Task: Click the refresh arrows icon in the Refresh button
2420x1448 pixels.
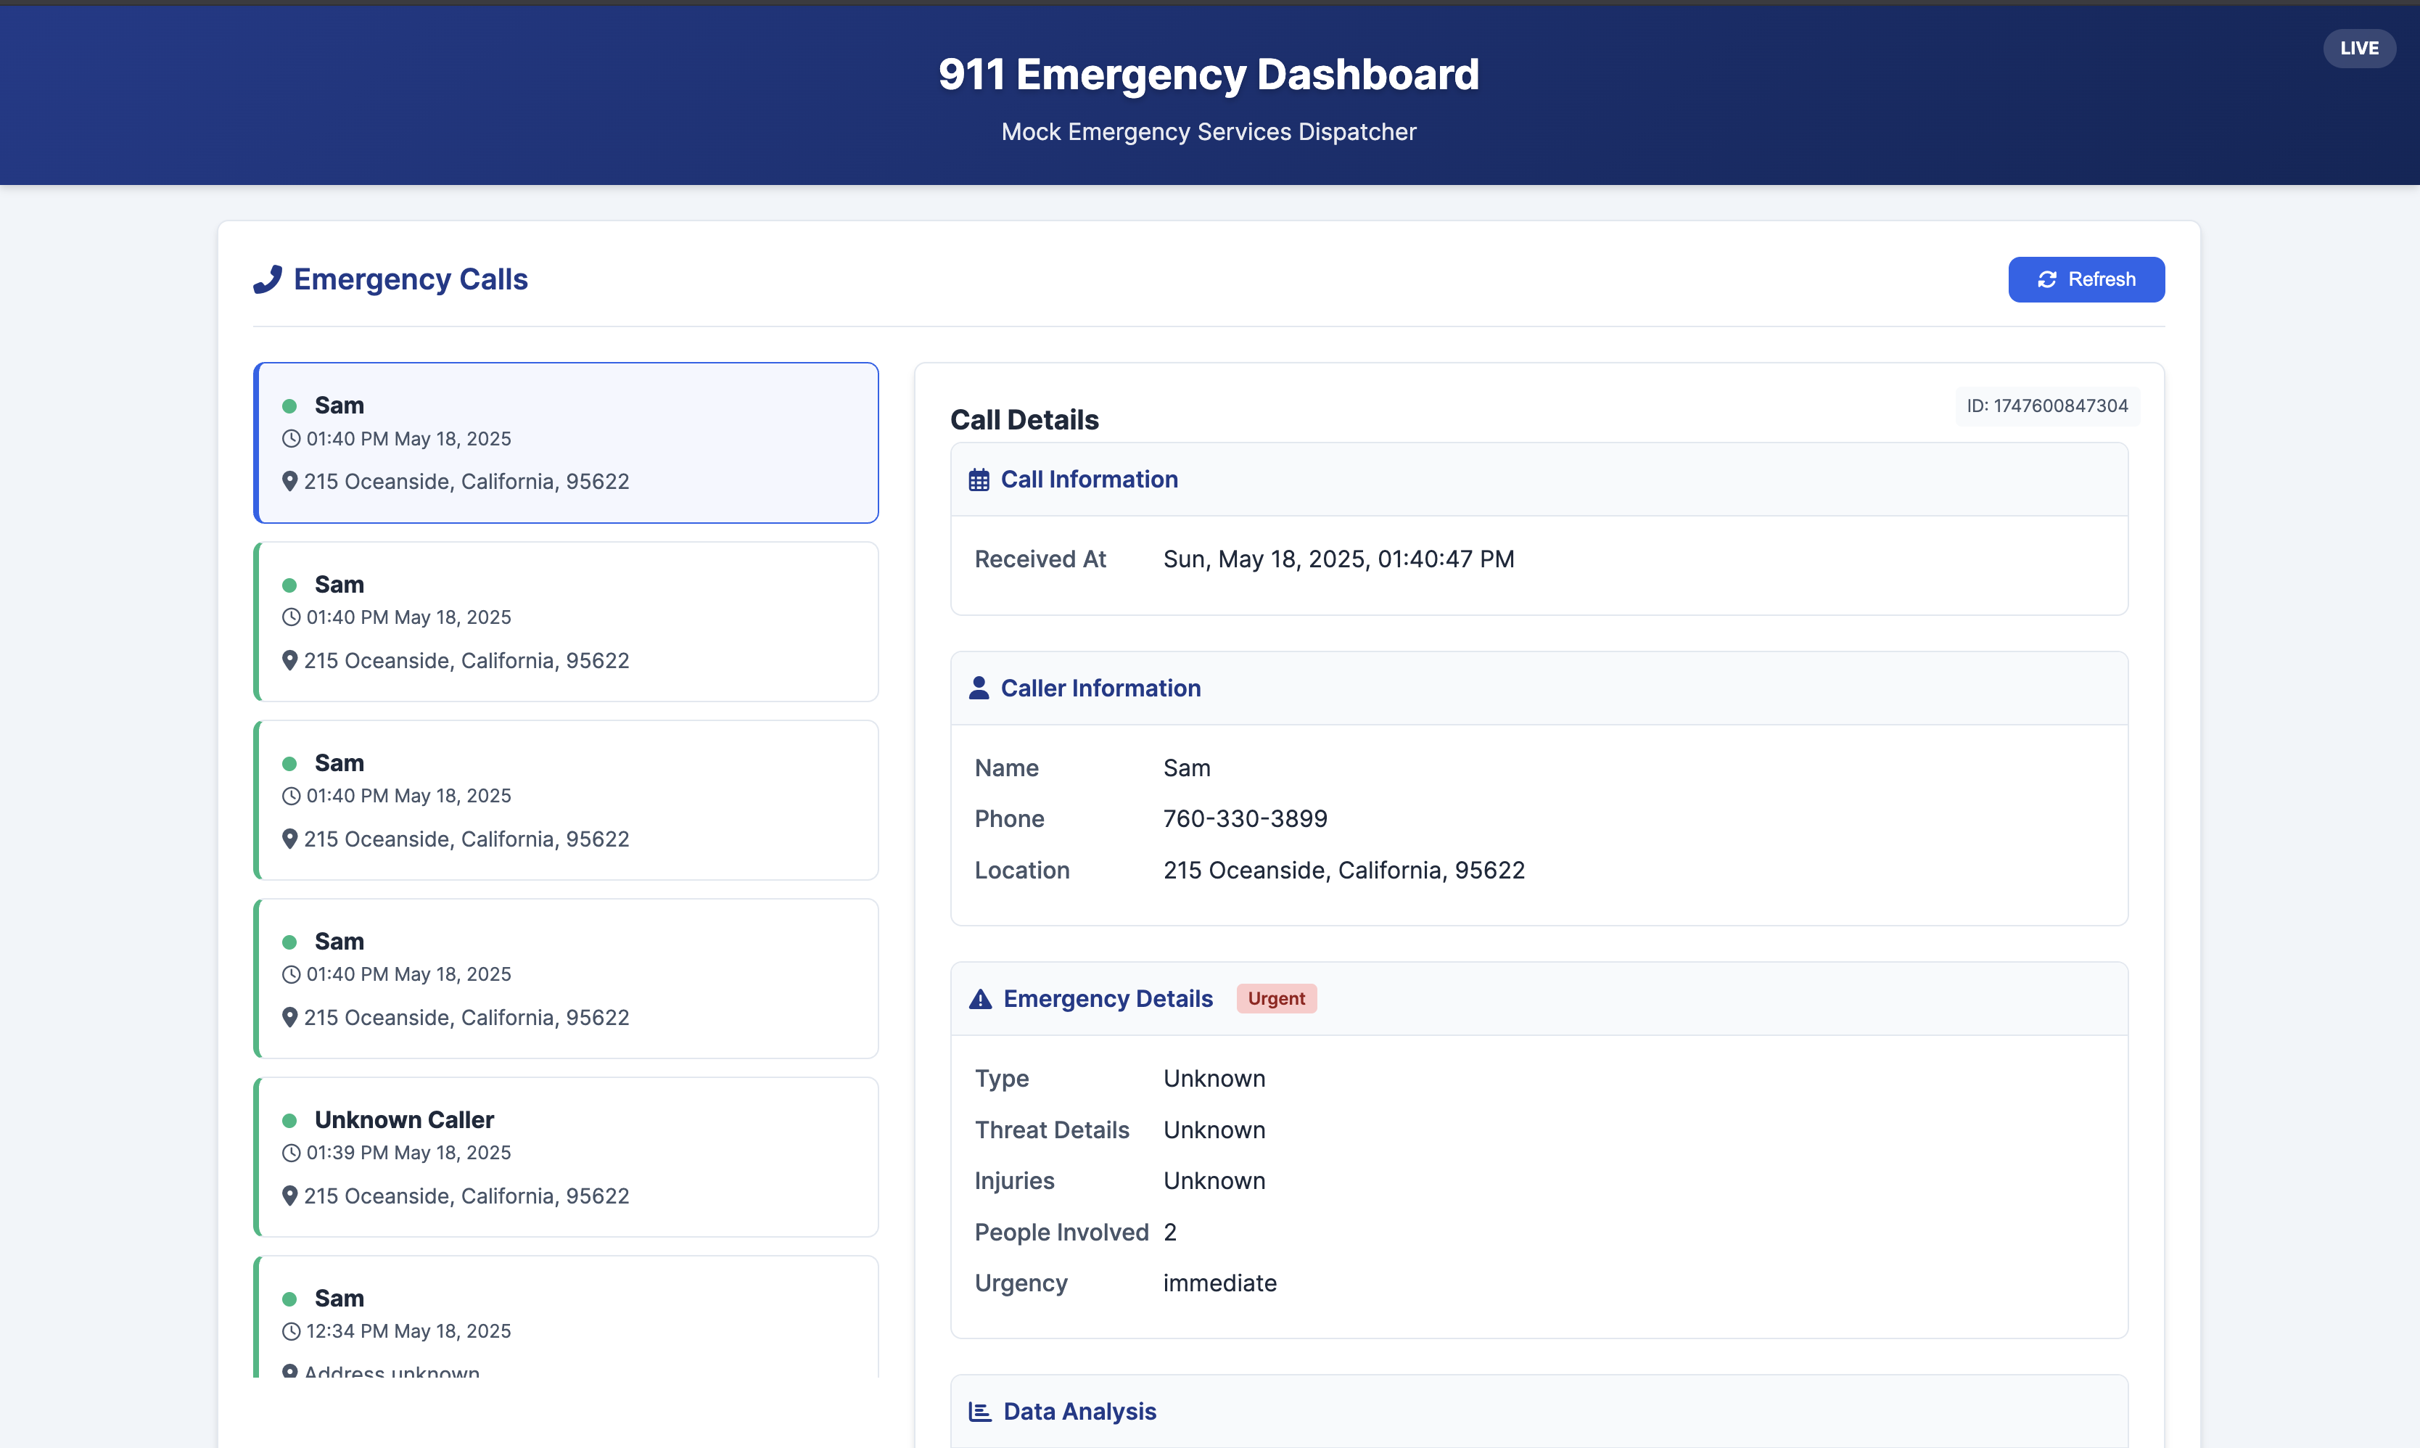Action: click(2046, 280)
